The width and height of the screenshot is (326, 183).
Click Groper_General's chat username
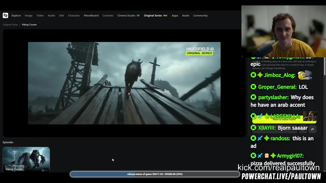277,87
